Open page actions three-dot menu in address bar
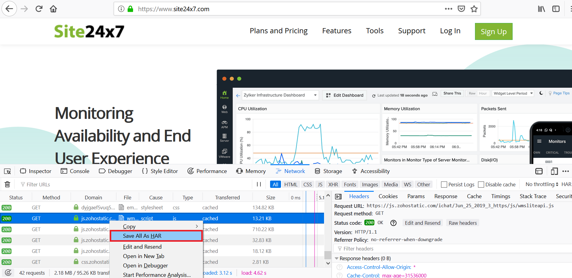572x278 pixels. click(x=449, y=9)
